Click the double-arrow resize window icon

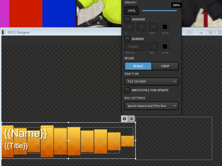pyautogui.click(x=189, y=32)
